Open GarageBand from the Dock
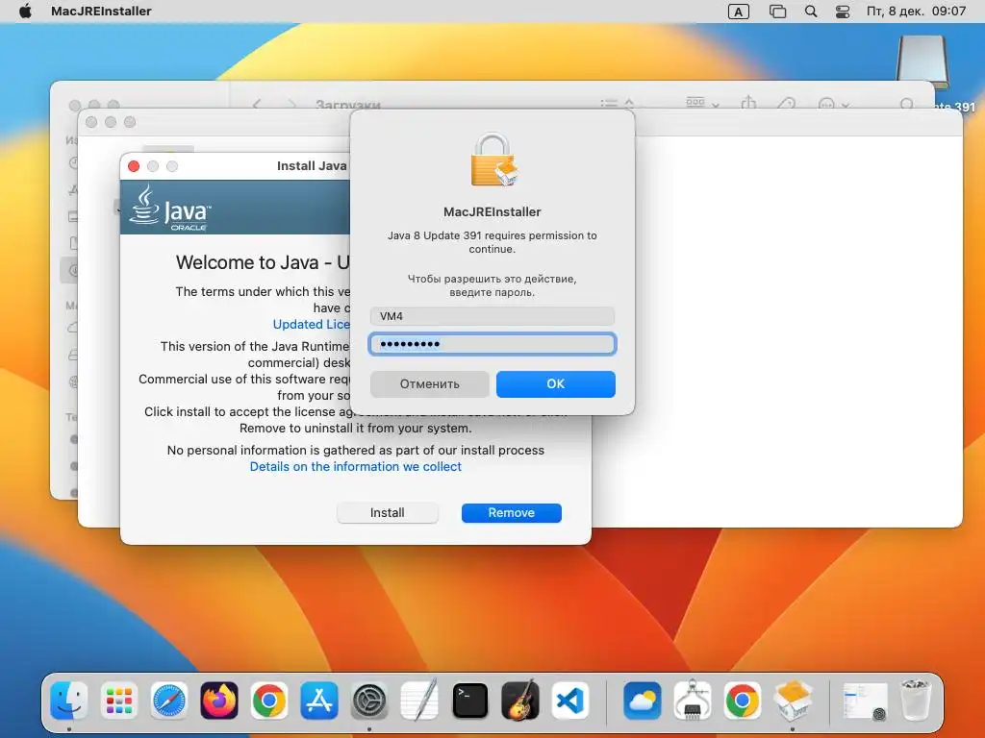Image resolution: width=985 pixels, height=738 pixels. pos(520,701)
